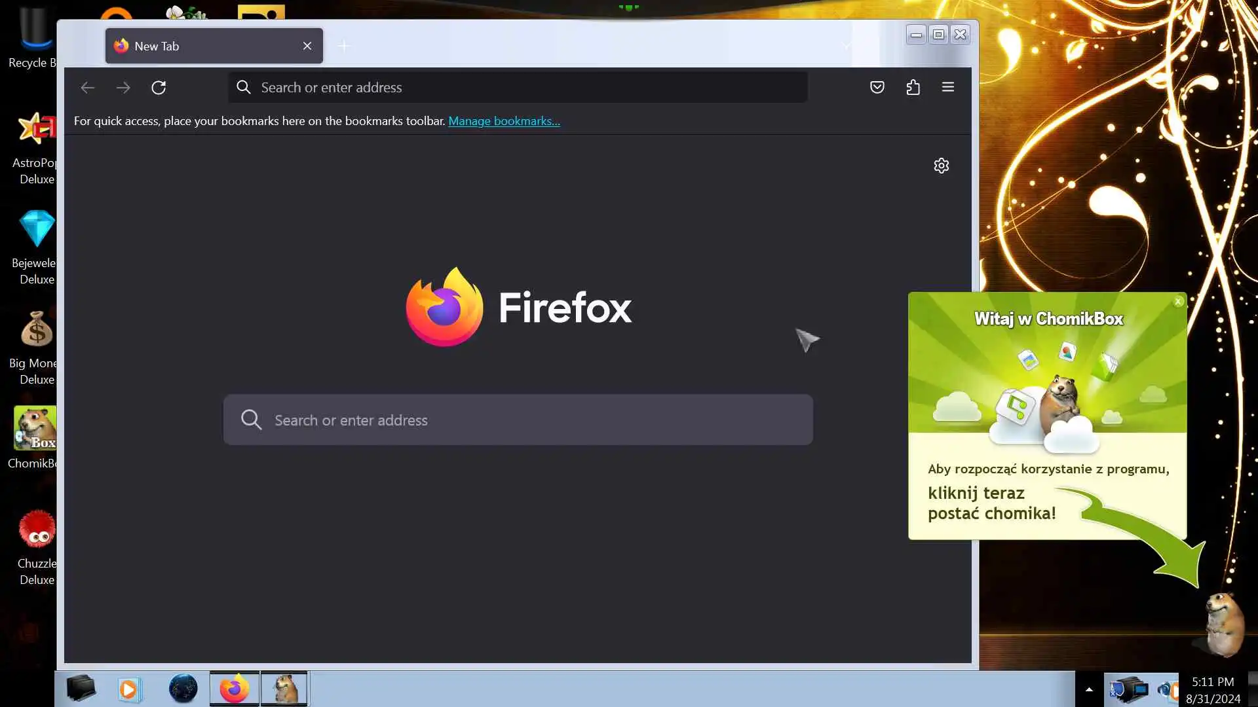Open Firefox from the taskbar
Image resolution: width=1258 pixels, height=707 pixels.
234,689
